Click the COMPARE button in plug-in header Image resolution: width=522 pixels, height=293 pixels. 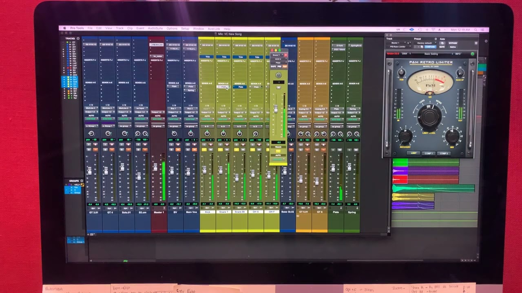tap(430, 47)
